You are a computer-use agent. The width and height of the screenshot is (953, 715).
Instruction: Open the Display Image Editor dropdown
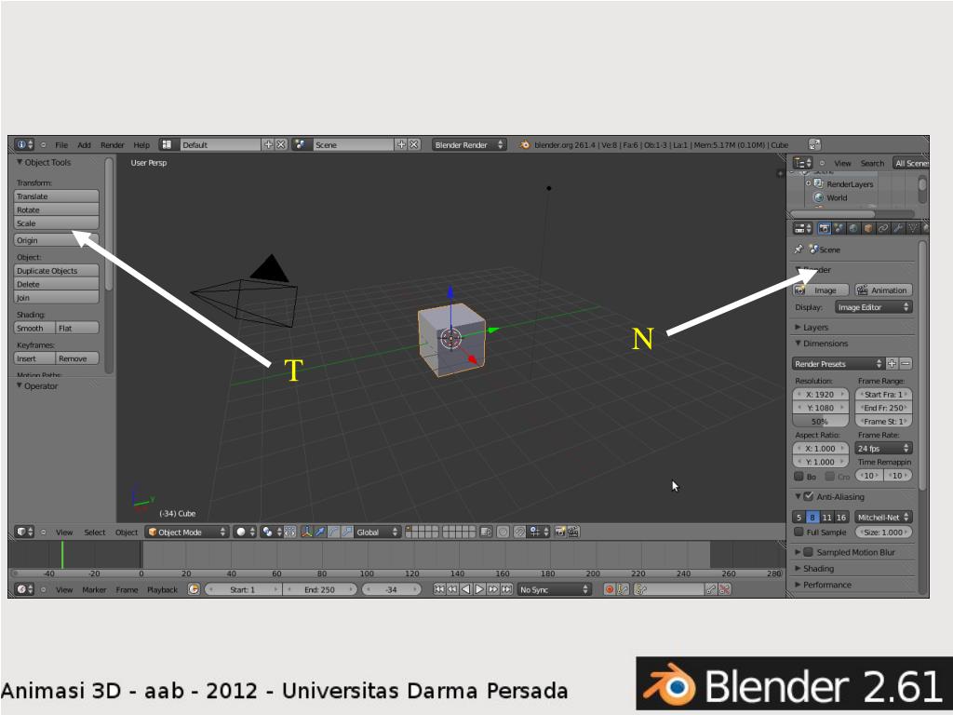pyautogui.click(x=874, y=307)
